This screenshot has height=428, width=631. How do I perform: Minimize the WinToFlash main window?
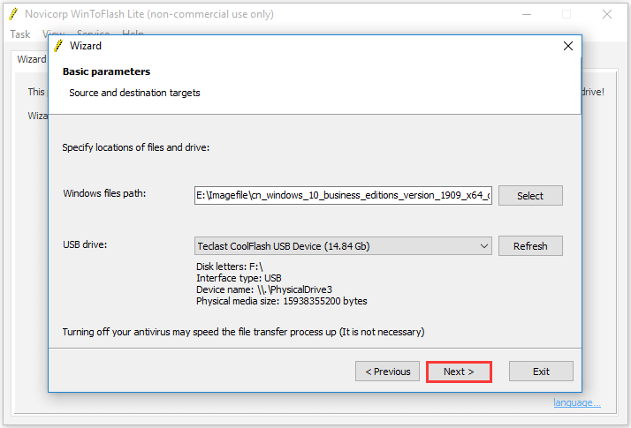(x=527, y=14)
